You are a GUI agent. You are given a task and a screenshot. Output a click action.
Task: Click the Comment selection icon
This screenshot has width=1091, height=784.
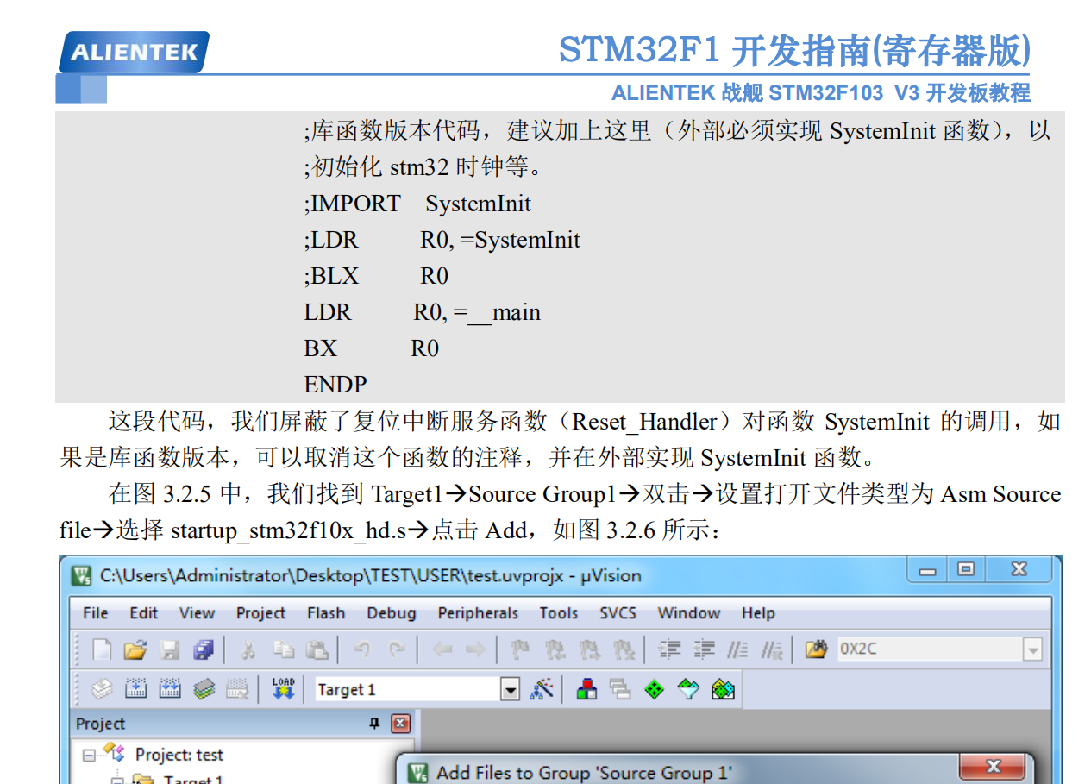[737, 649]
